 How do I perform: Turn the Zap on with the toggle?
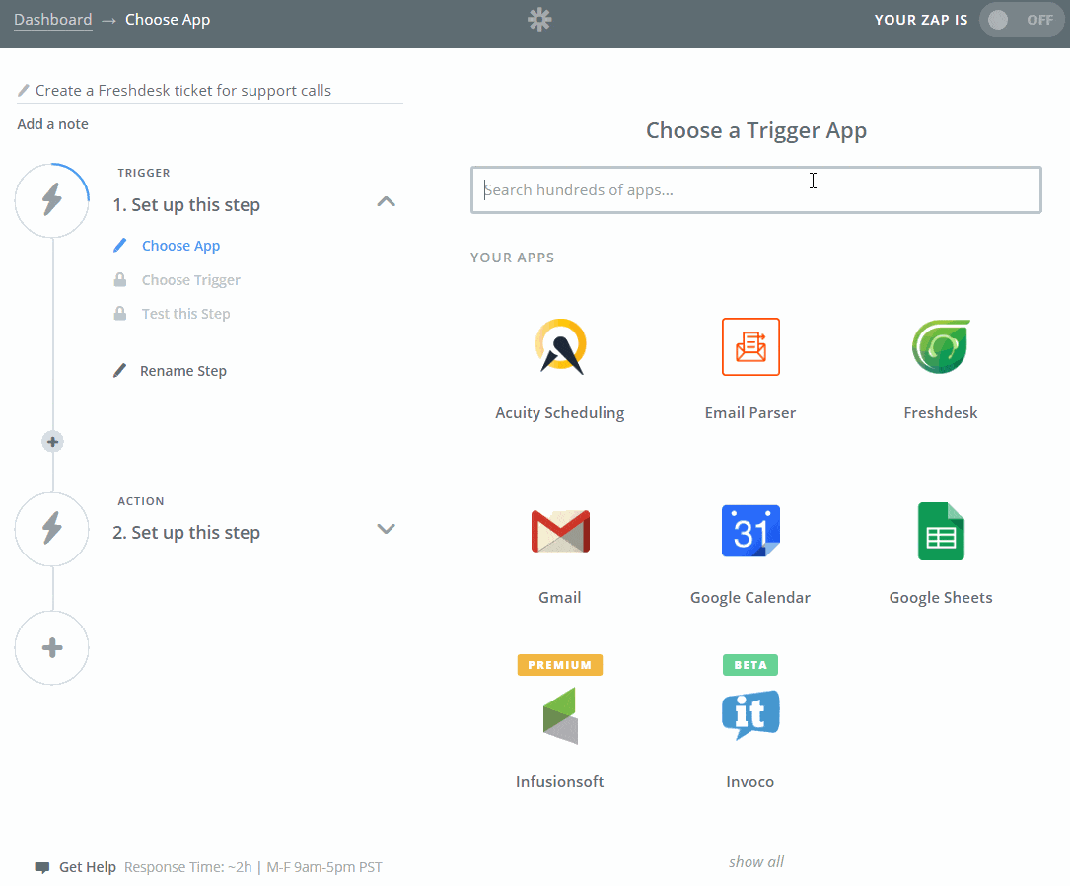point(1022,20)
